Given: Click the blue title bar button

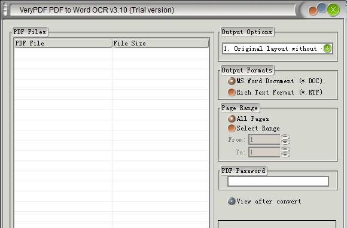Looking at the screenshot, I should 322,8.
